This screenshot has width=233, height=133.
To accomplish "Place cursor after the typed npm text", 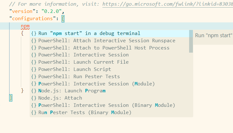I will 30,26.
